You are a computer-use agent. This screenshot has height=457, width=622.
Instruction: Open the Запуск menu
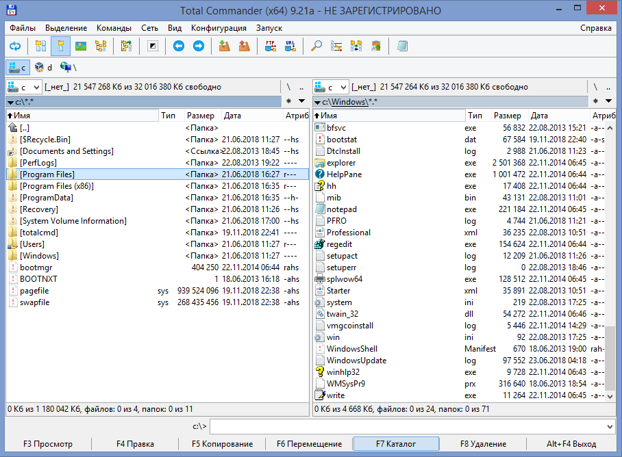pos(269,28)
